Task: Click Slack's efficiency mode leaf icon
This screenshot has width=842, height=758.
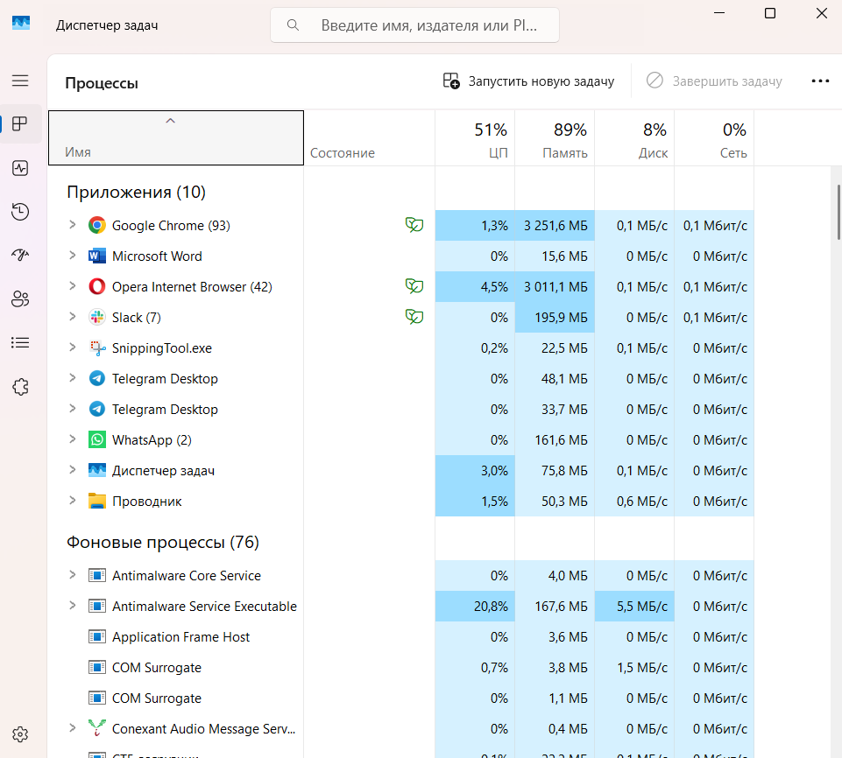Action: (x=414, y=317)
